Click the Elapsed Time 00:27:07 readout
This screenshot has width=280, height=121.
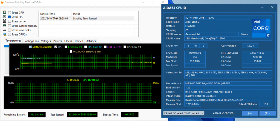(x=130, y=114)
